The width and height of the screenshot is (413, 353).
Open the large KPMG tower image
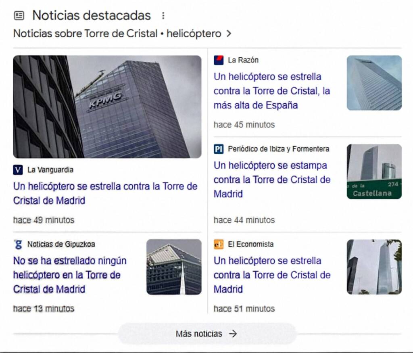point(107,107)
